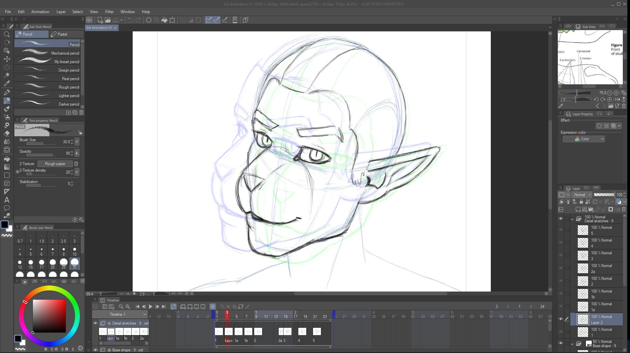Open the Expression color dropdown
The width and height of the screenshot is (630, 353).
tap(584, 139)
